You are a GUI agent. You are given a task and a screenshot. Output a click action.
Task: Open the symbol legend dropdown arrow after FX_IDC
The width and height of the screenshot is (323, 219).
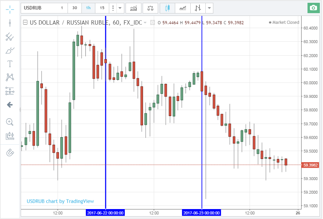[x=145, y=22]
